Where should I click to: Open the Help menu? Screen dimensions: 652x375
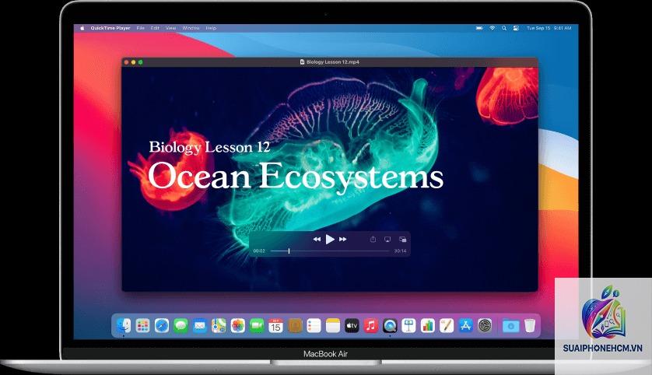pos(211,28)
